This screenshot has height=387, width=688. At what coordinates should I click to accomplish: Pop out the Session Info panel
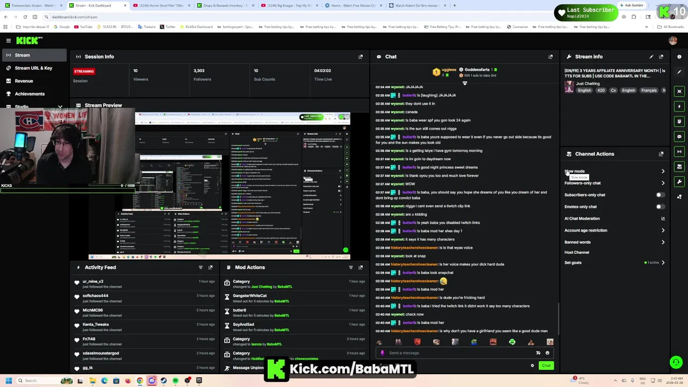pos(361,56)
